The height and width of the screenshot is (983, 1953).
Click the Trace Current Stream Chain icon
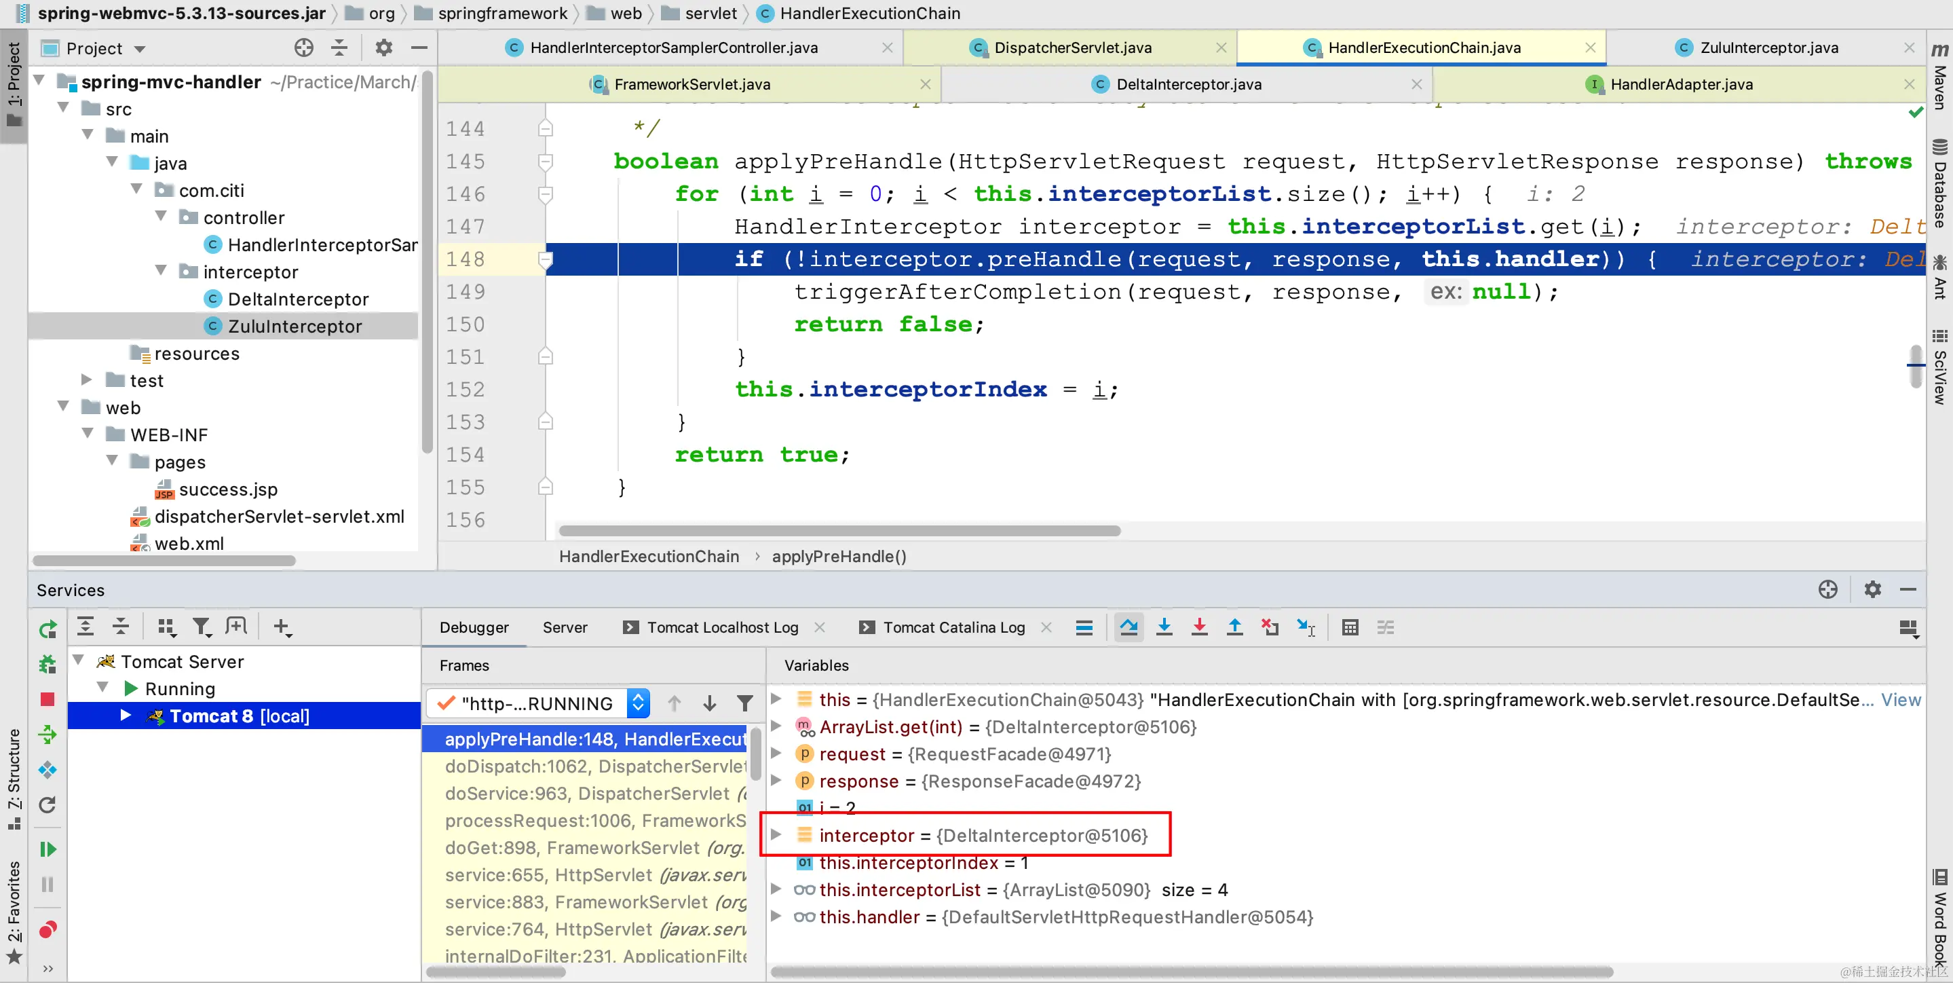(1385, 627)
